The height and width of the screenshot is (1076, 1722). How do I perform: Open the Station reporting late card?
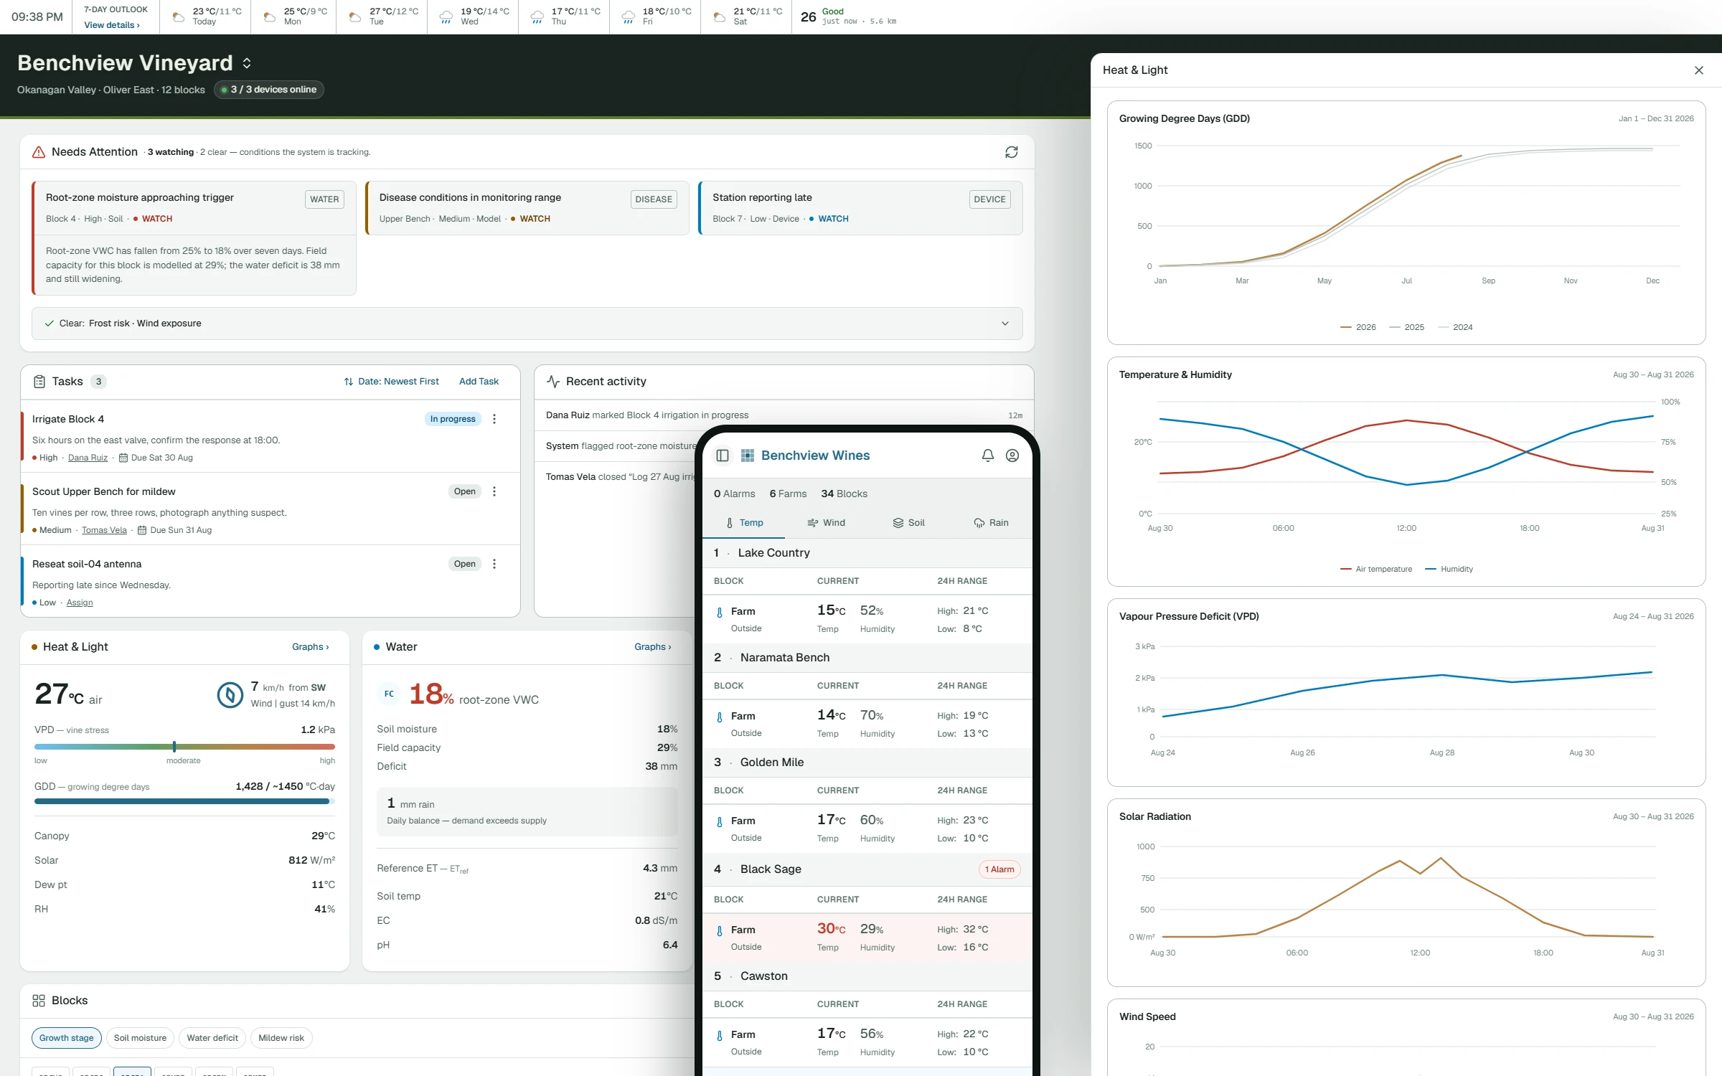(860, 208)
